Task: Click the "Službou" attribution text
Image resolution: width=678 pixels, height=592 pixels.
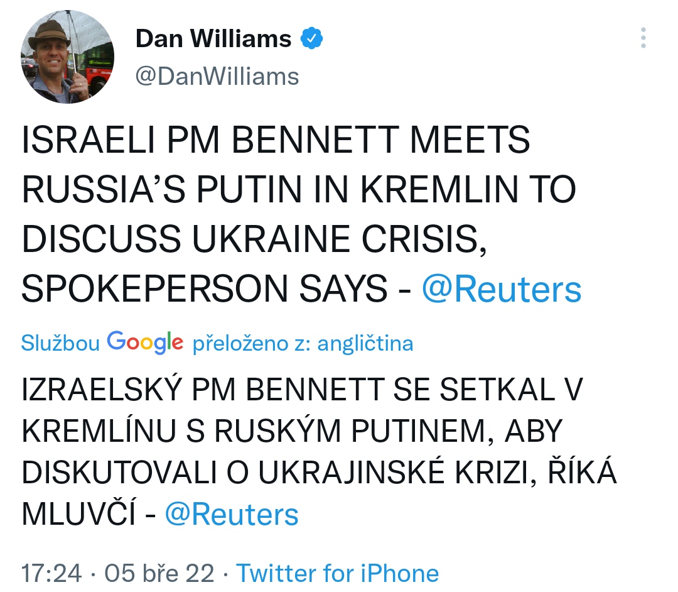Action: click(60, 344)
